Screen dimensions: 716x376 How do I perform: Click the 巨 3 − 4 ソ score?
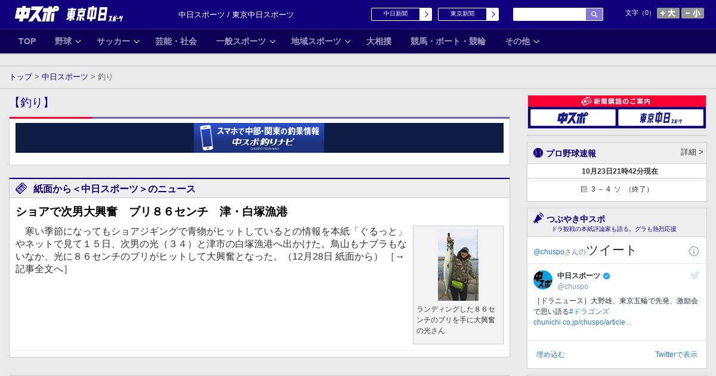[616, 189]
